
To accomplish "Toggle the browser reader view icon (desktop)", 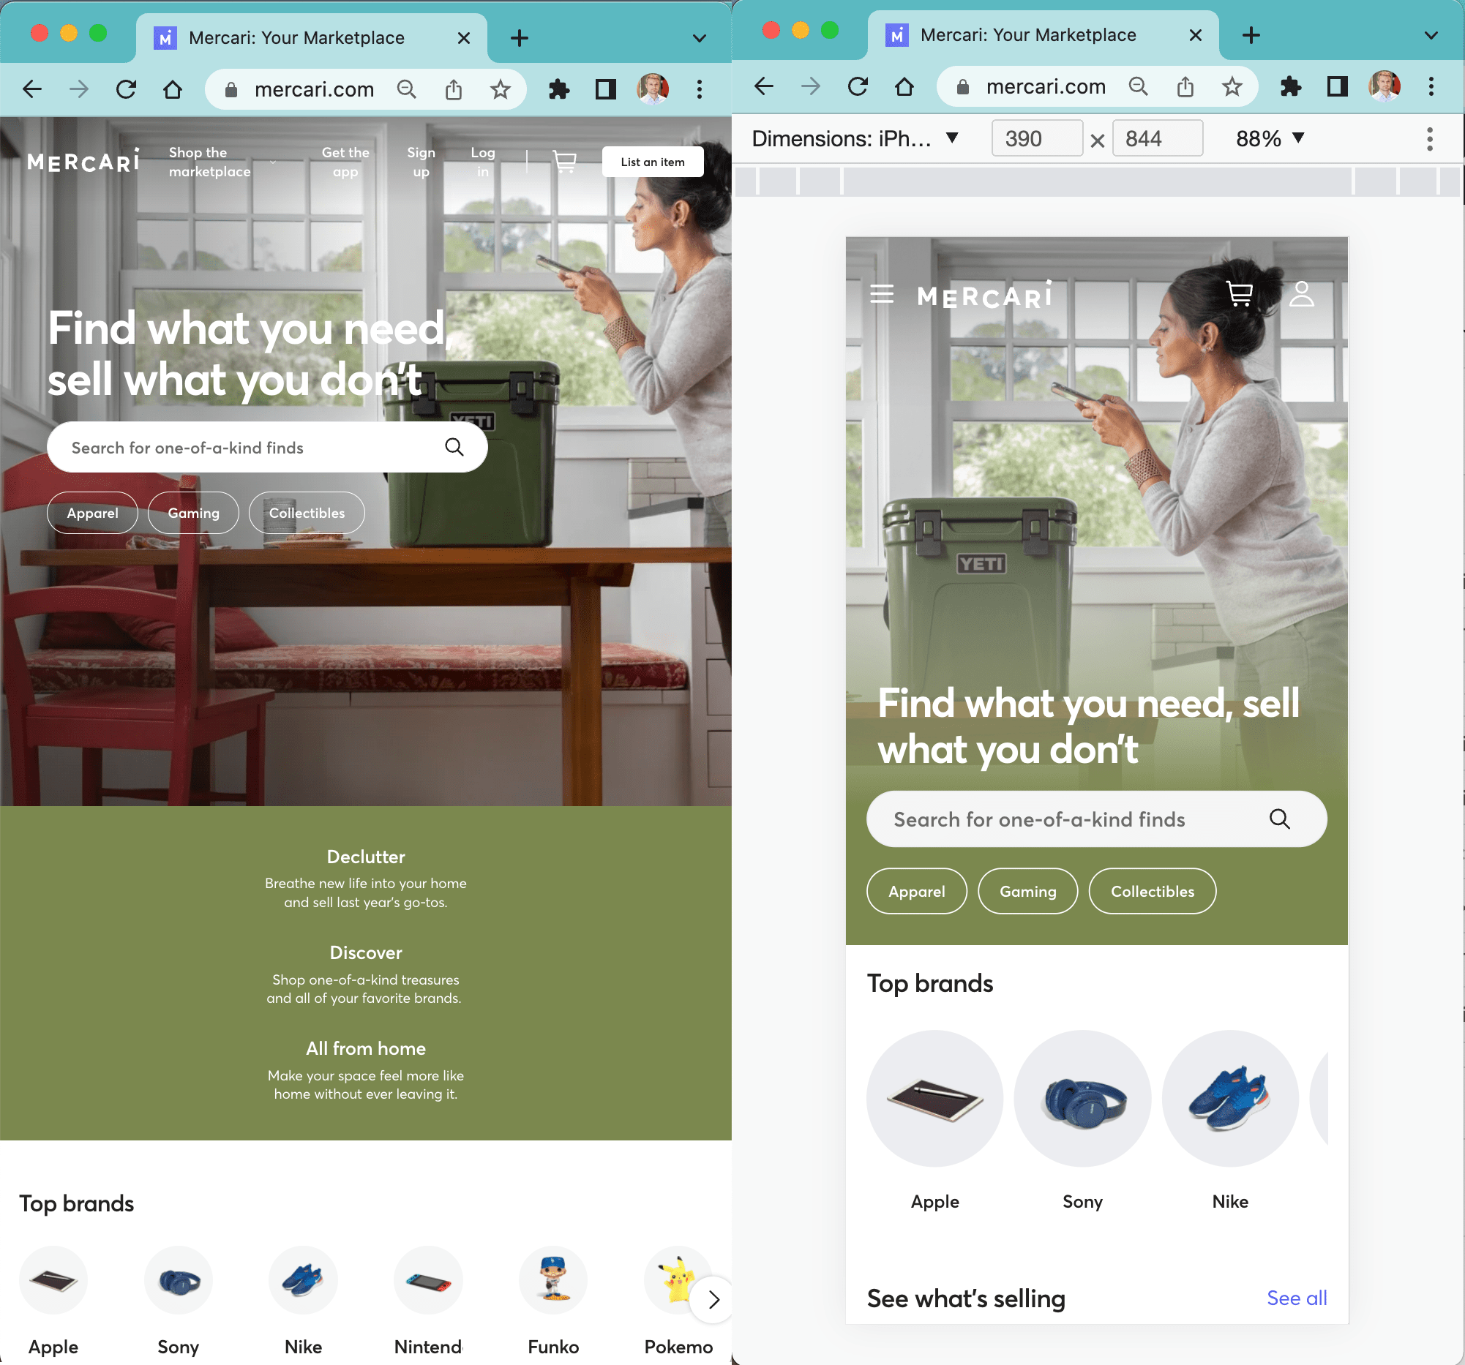I will pyautogui.click(x=604, y=89).
